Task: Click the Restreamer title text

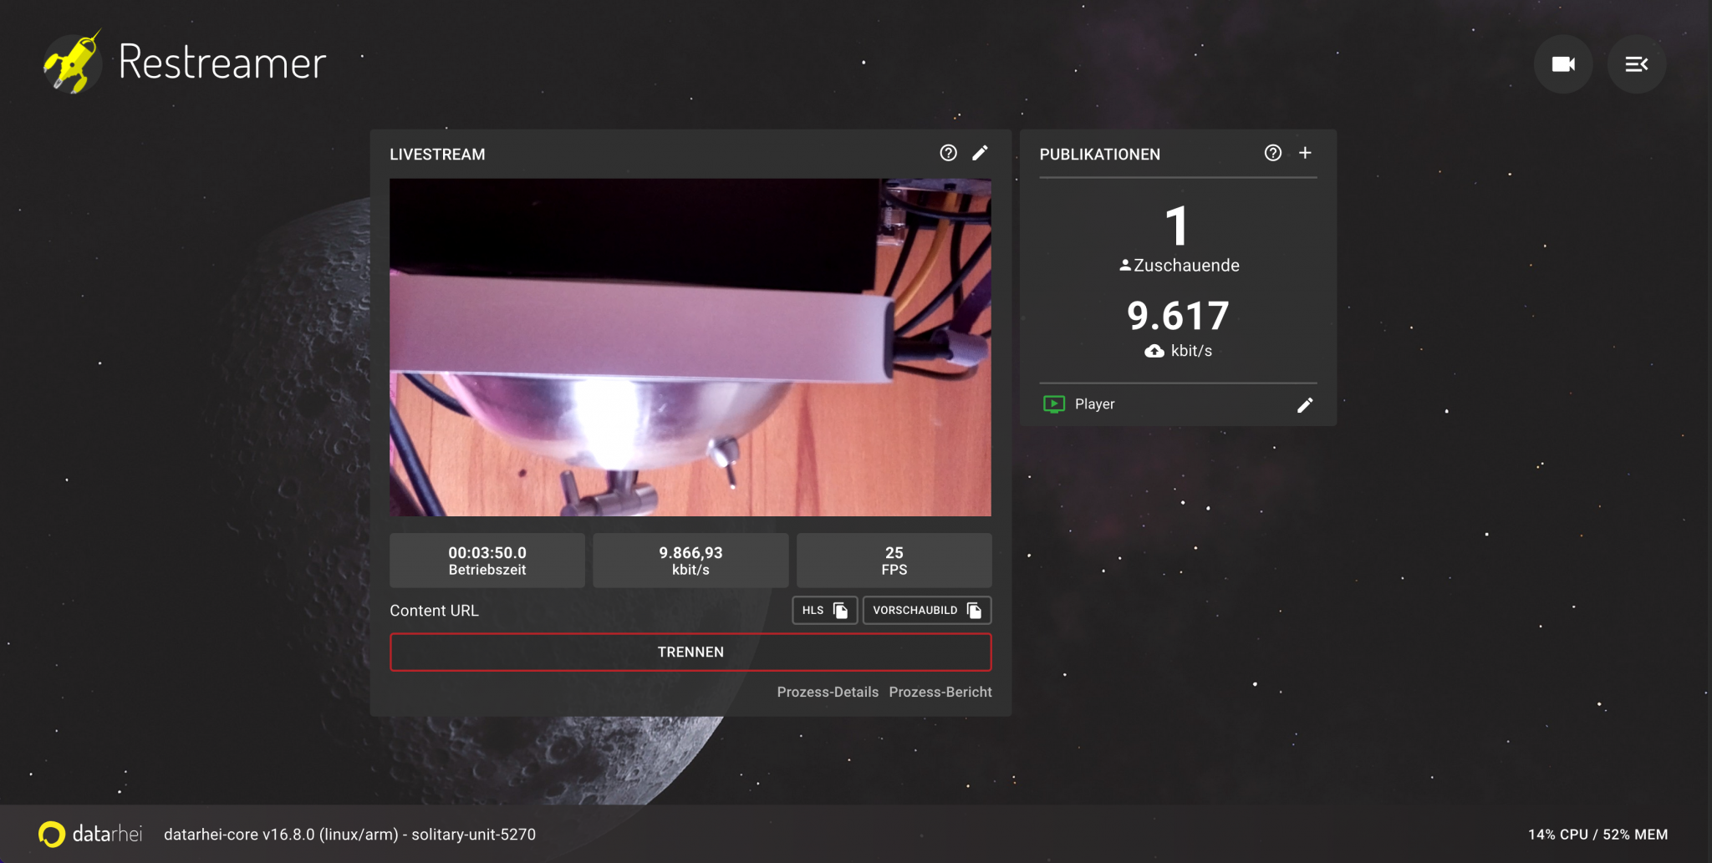Action: 221,63
